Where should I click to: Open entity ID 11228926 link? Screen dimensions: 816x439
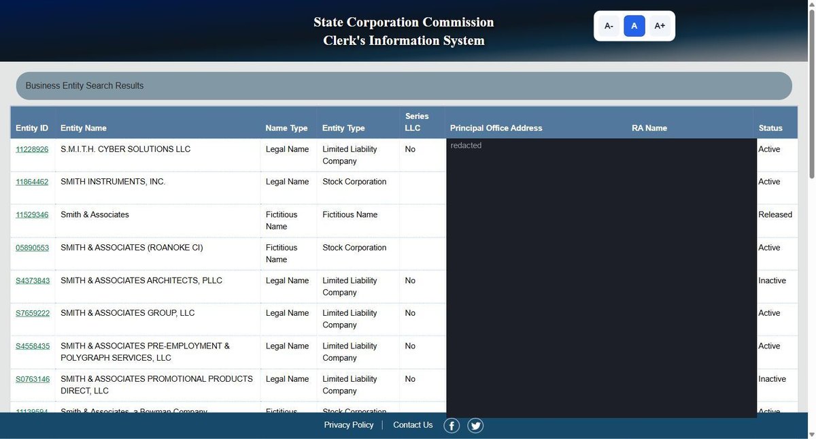pos(33,149)
